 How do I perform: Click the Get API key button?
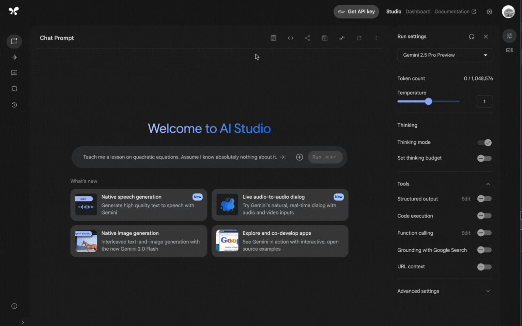point(356,12)
